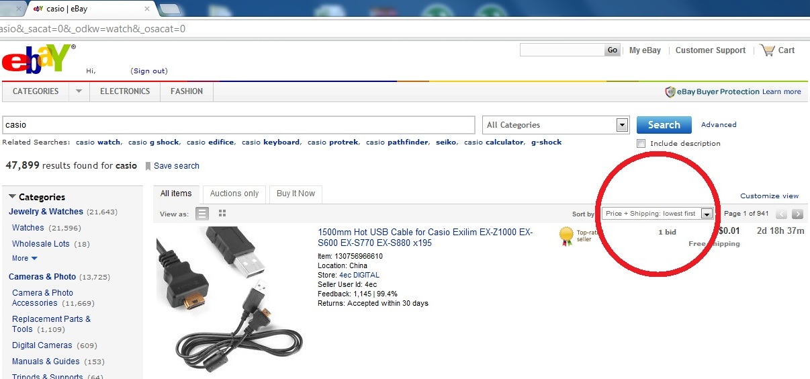Click the 2d 18h 37m time left
Screen dimensions: 810x379
780,231
